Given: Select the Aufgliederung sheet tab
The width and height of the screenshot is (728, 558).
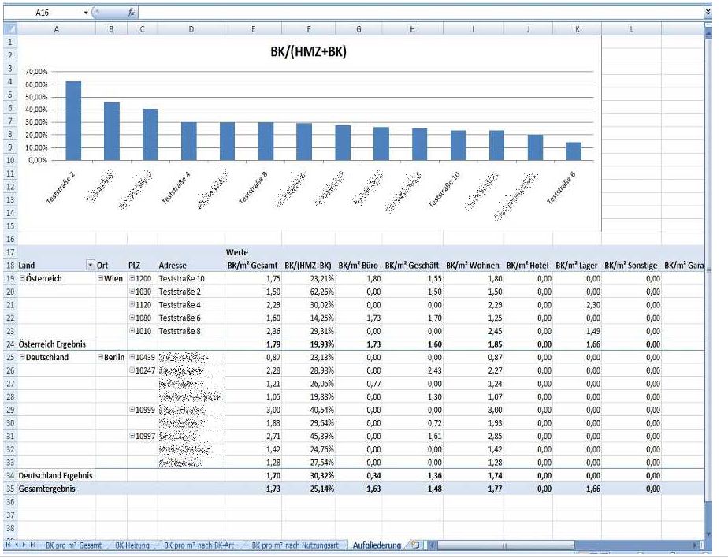Looking at the screenshot, I should [x=377, y=545].
